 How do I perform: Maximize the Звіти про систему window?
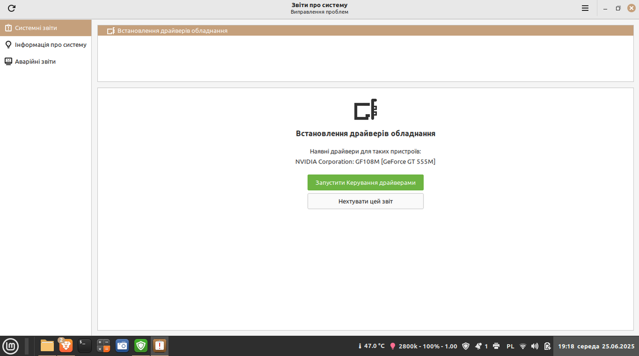(x=618, y=8)
